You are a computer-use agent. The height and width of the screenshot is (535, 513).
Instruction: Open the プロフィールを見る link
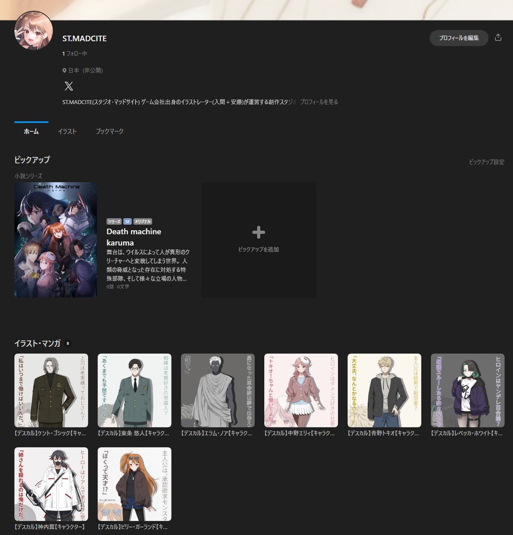click(x=320, y=102)
